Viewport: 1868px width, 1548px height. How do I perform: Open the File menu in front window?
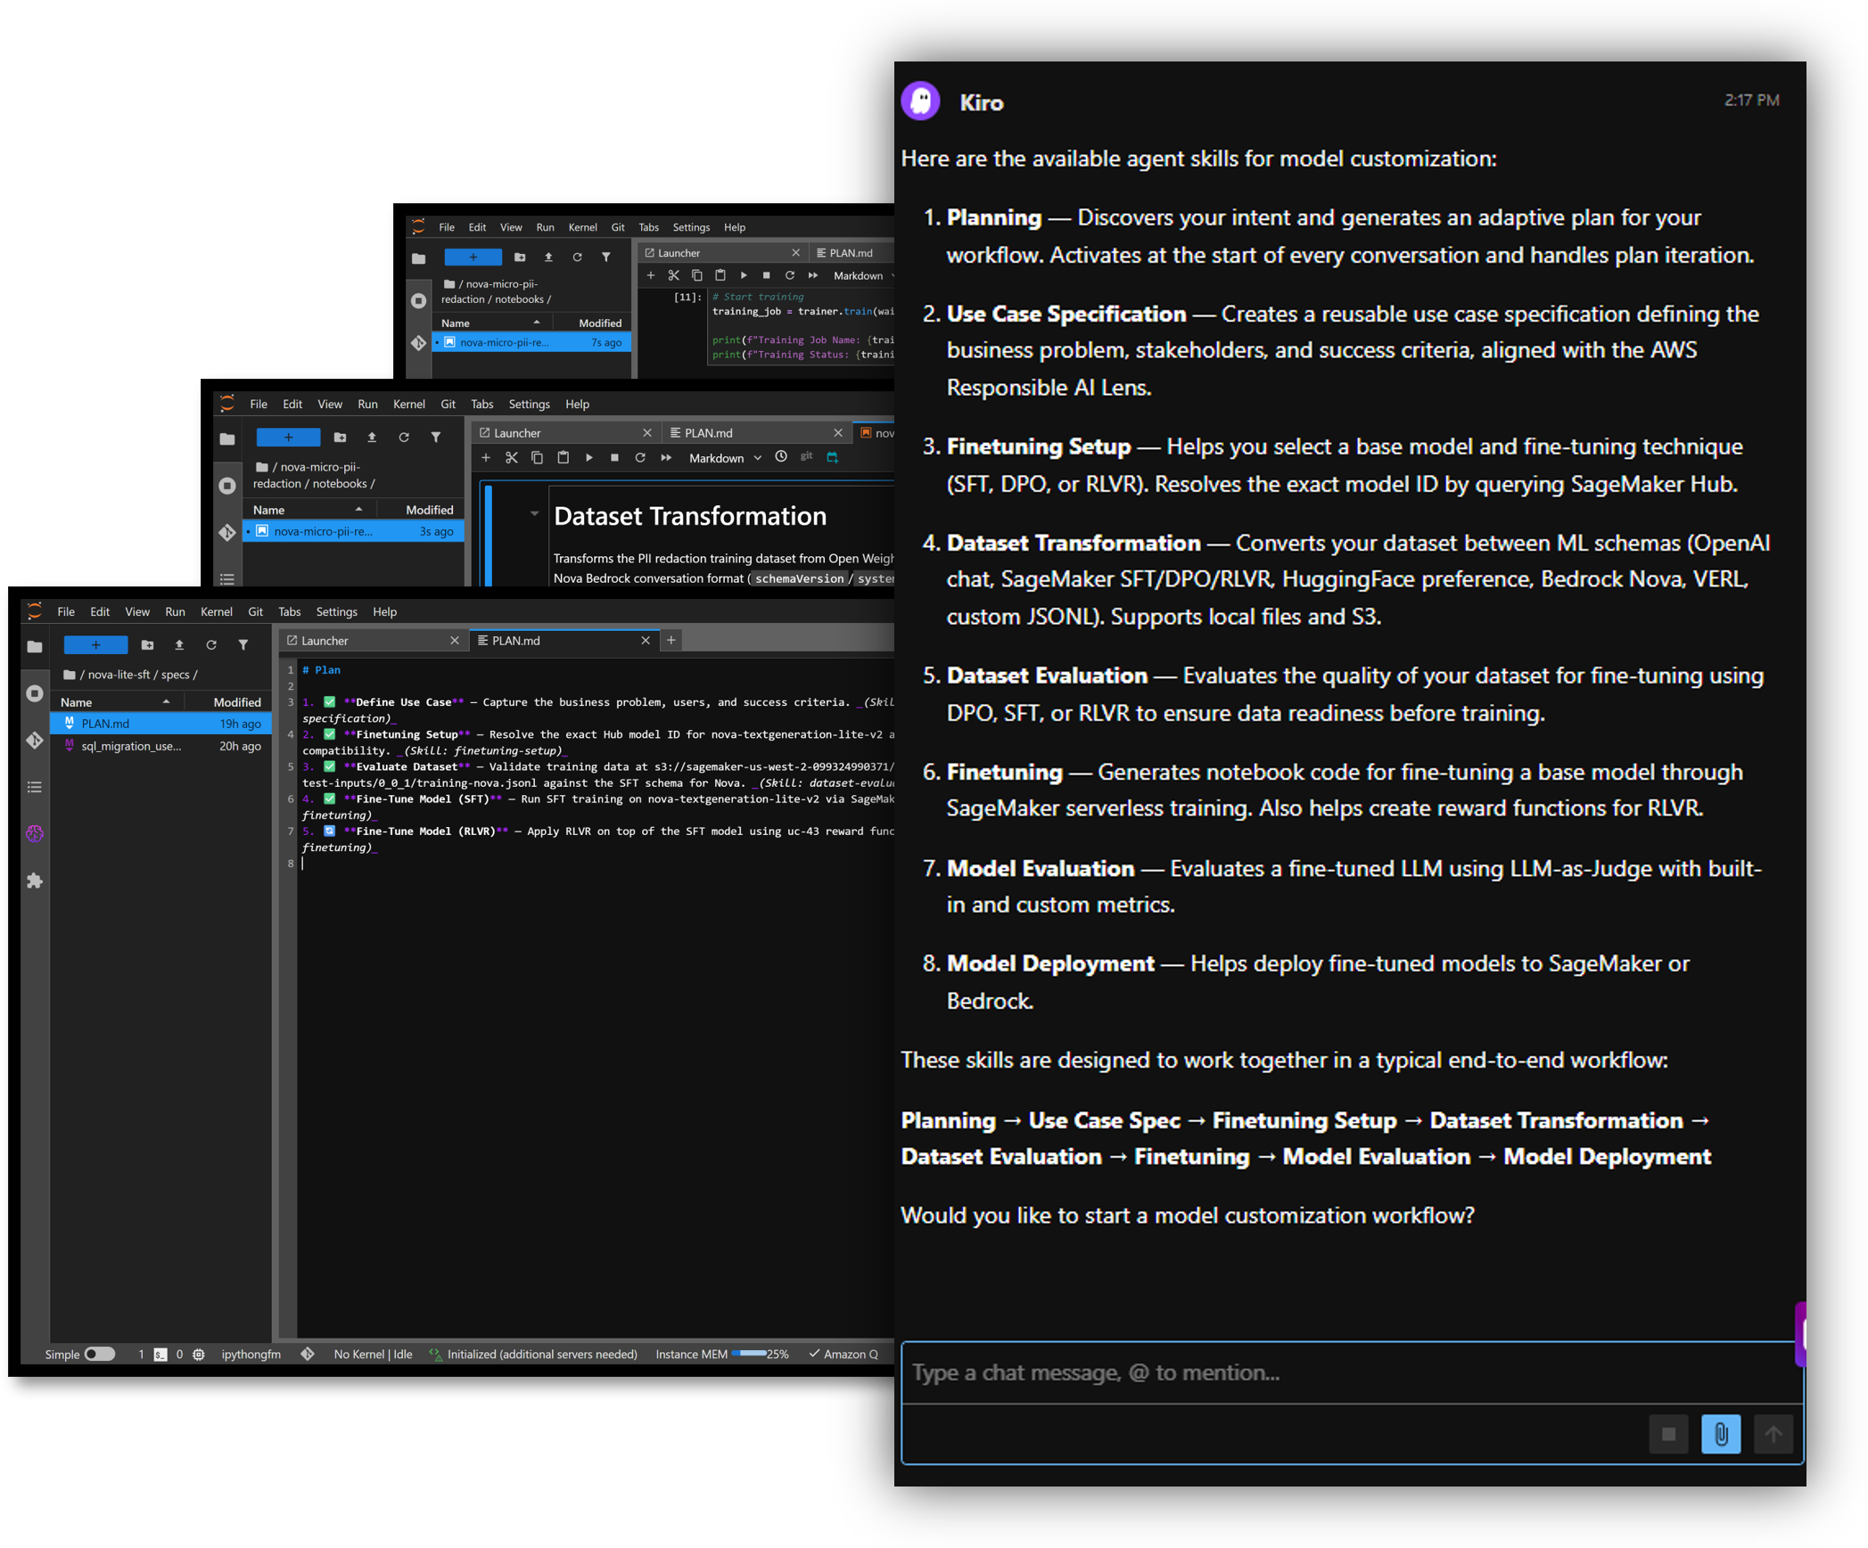click(66, 611)
